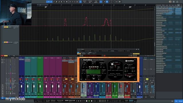Click the first marker flag on the ruler
This screenshot has height=103, width=183.
tap(46, 7)
